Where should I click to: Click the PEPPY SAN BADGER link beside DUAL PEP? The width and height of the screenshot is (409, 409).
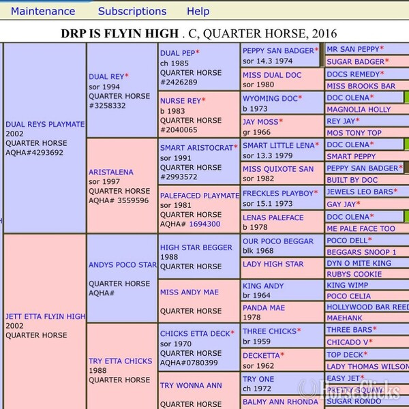pos(278,50)
